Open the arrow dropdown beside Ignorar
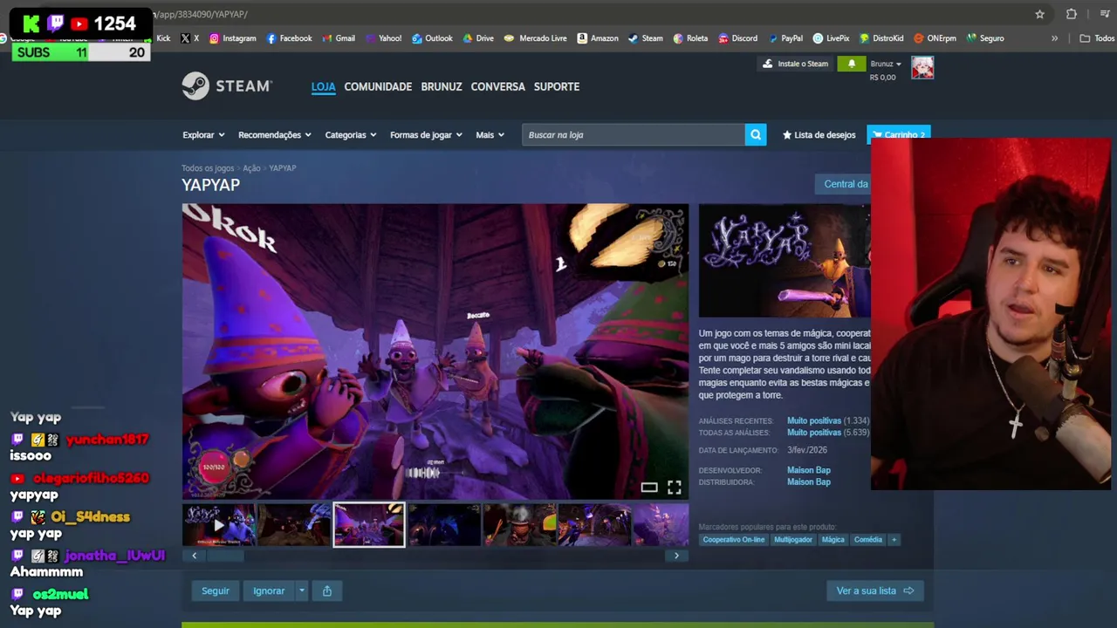Screen dimensions: 1117x628 [302, 590]
